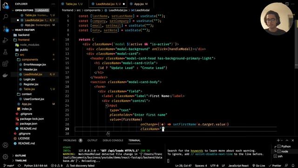The image size is (298, 168).
Task: Expand the backend folder
Action: click(24, 35)
